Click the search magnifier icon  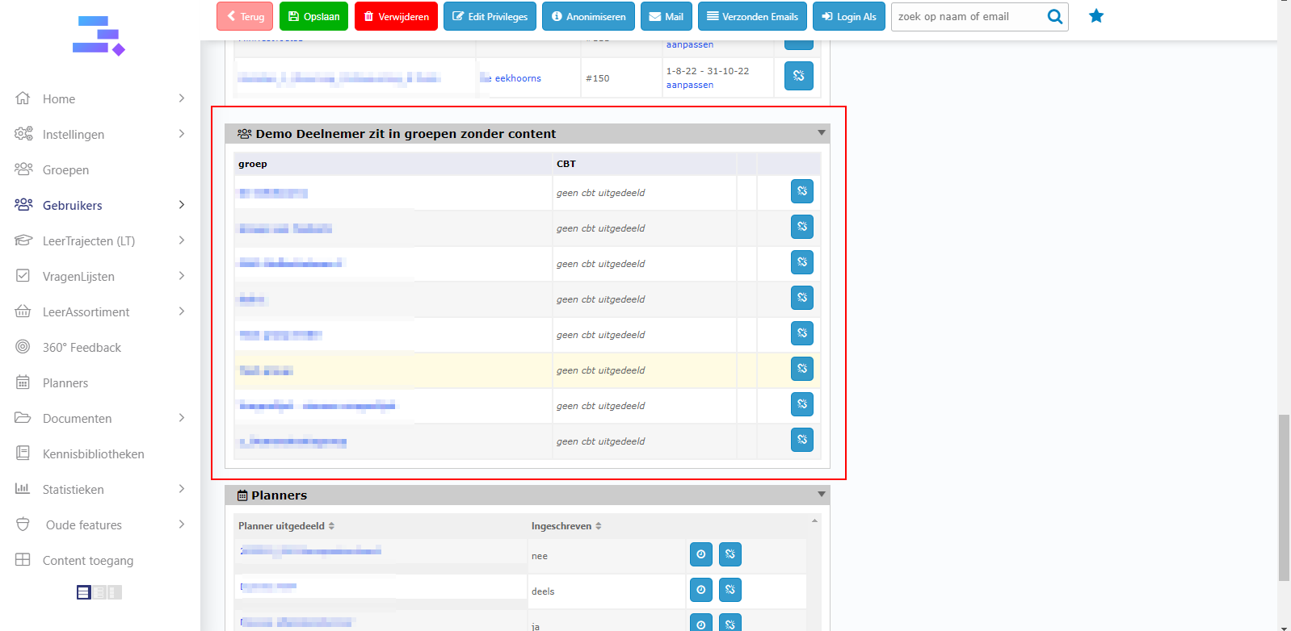[1054, 17]
